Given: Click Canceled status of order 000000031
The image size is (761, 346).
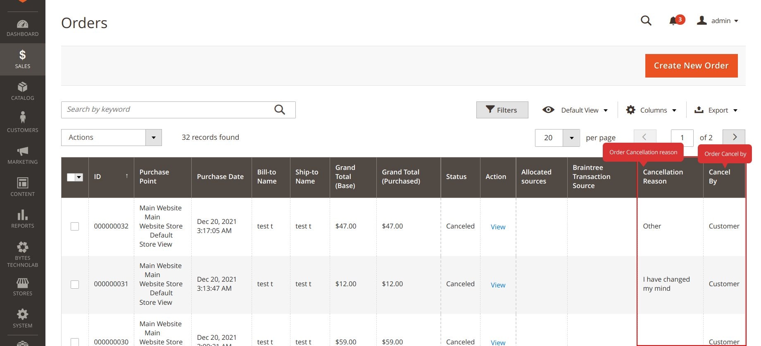Looking at the screenshot, I should pos(460,284).
